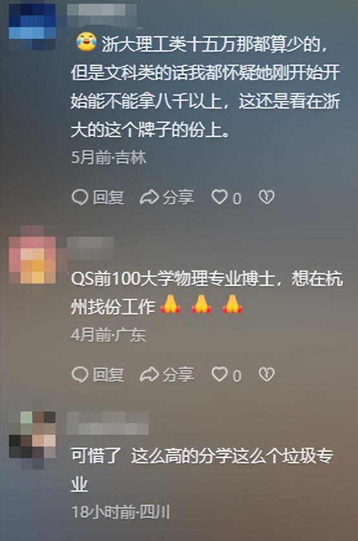Like the Guangdong comment with heart icon
The width and height of the screenshot is (358, 541).
click(220, 374)
